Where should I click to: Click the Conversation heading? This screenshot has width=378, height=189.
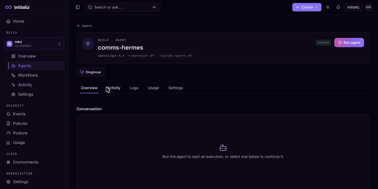89,109
